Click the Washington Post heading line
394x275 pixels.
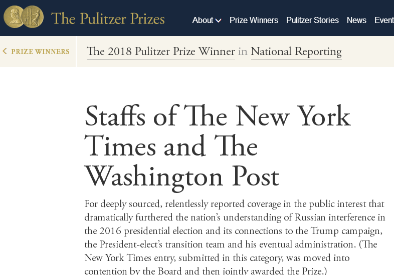pyautogui.click(x=182, y=176)
